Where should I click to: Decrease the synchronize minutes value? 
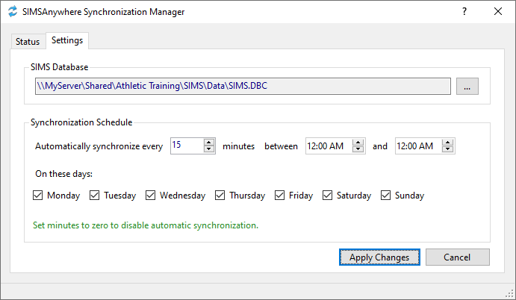coord(209,149)
